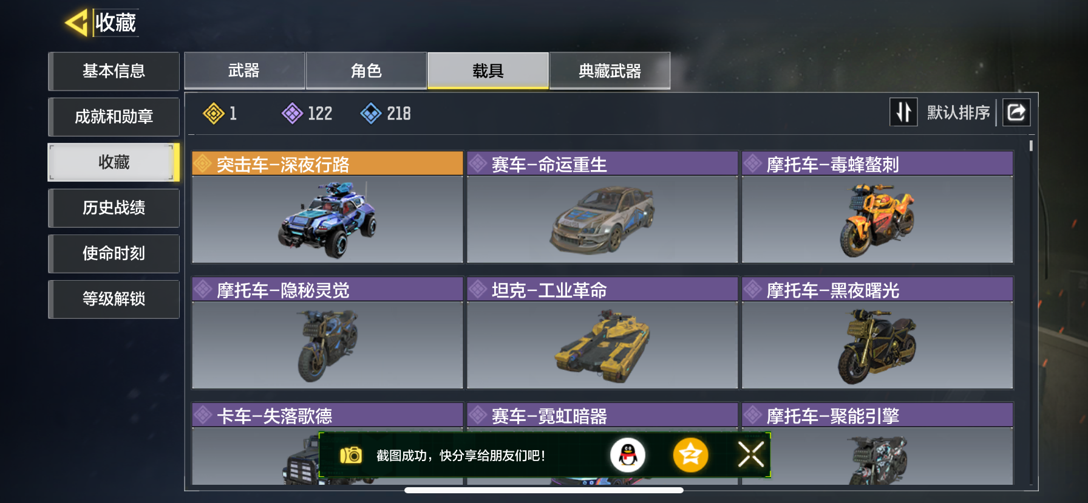
Task: Switch to the 武器 tab
Action: [x=245, y=71]
